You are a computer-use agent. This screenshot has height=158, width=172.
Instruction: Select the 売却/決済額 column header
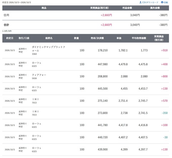97,38
